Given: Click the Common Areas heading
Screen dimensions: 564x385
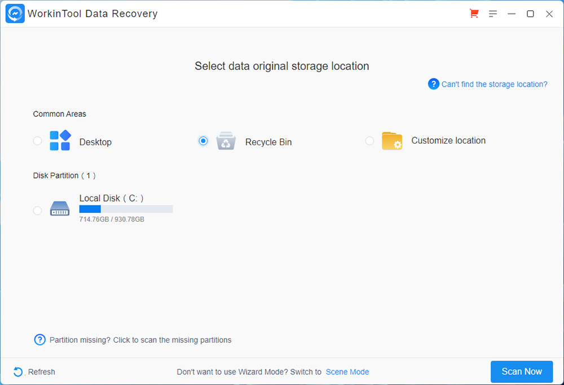Looking at the screenshot, I should [59, 114].
